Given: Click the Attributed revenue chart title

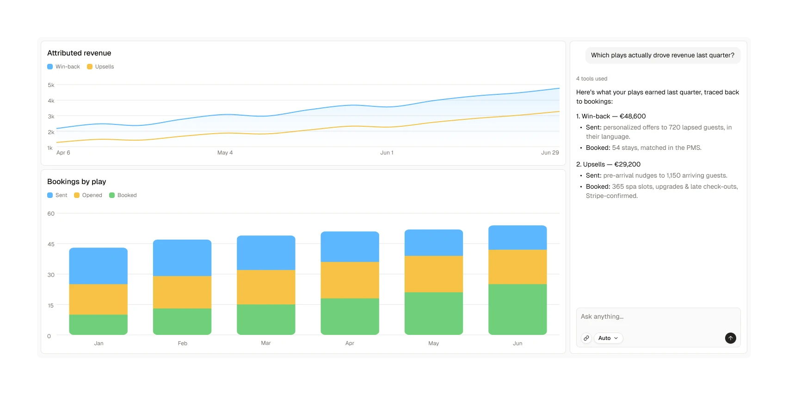Looking at the screenshot, I should [x=79, y=53].
